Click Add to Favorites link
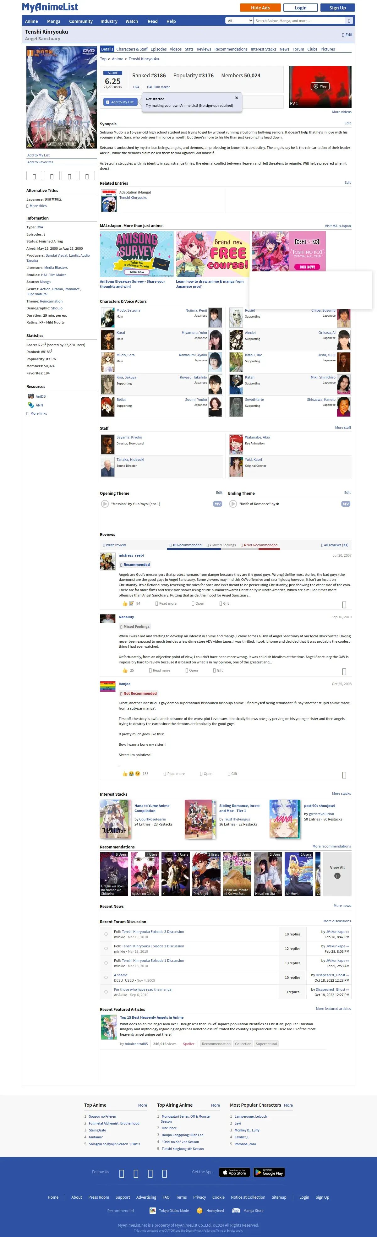Viewport: 377px width, 1237px height. tap(40, 162)
